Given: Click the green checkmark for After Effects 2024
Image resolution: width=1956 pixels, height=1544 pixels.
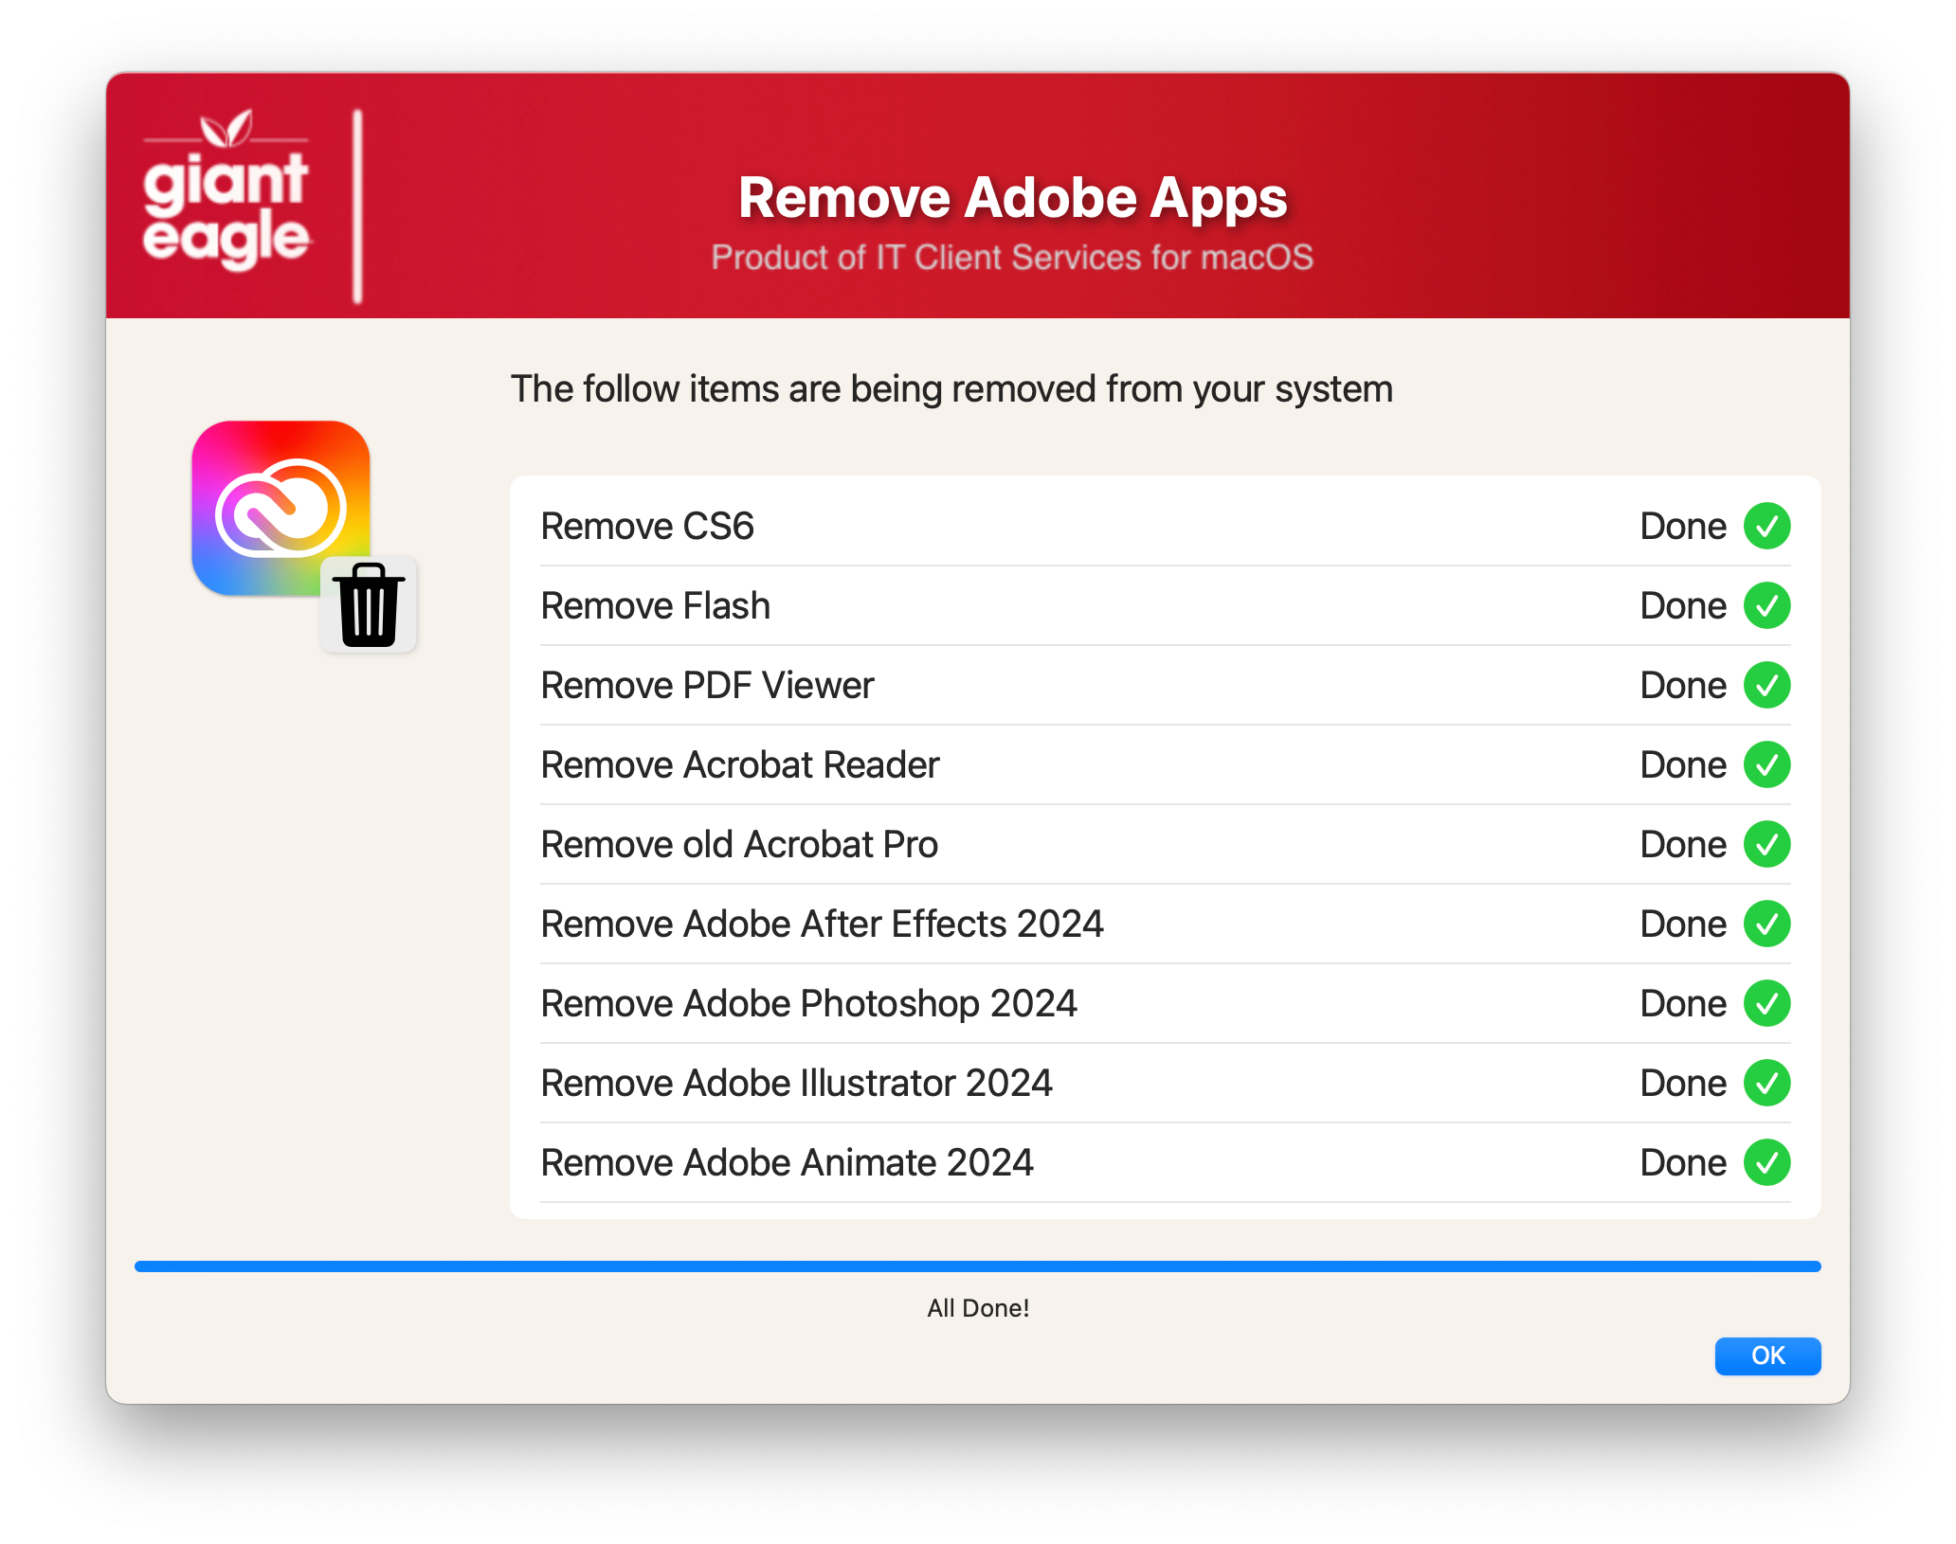Looking at the screenshot, I should 1766,924.
